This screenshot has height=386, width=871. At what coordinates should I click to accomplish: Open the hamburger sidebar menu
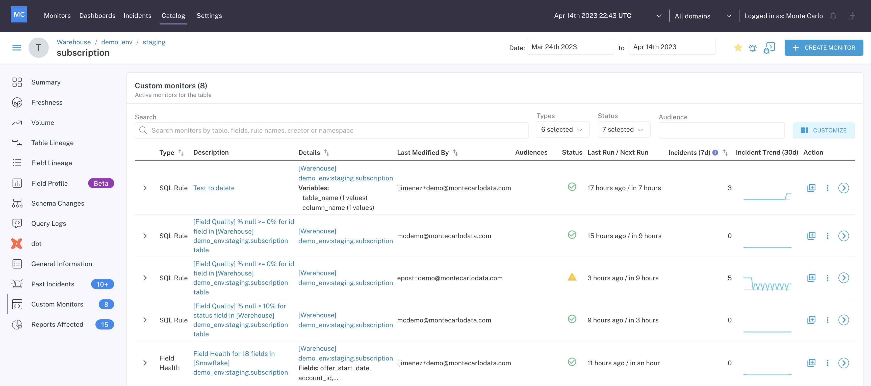[17, 48]
